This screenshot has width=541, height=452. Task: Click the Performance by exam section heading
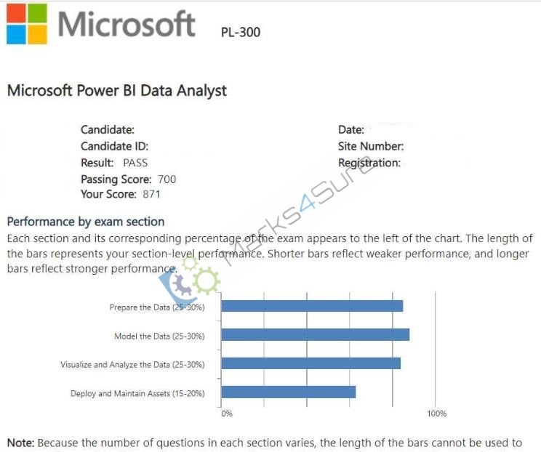pyautogui.click(x=86, y=222)
